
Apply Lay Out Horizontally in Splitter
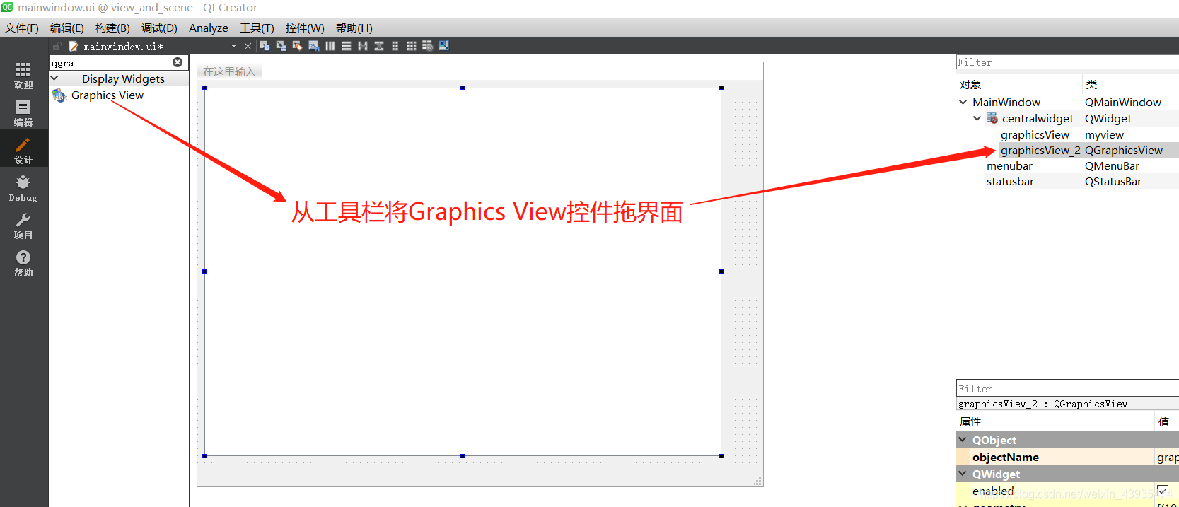click(x=363, y=46)
